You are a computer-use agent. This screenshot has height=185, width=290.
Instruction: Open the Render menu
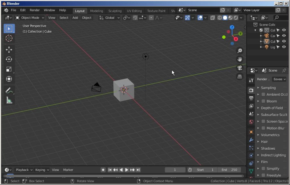click(35, 10)
